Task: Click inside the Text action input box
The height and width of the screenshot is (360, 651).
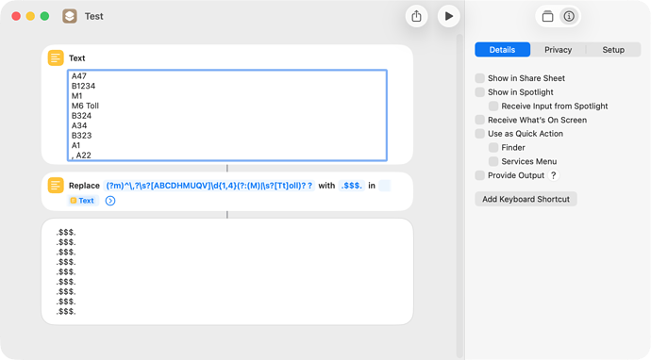Action: pyautogui.click(x=227, y=115)
